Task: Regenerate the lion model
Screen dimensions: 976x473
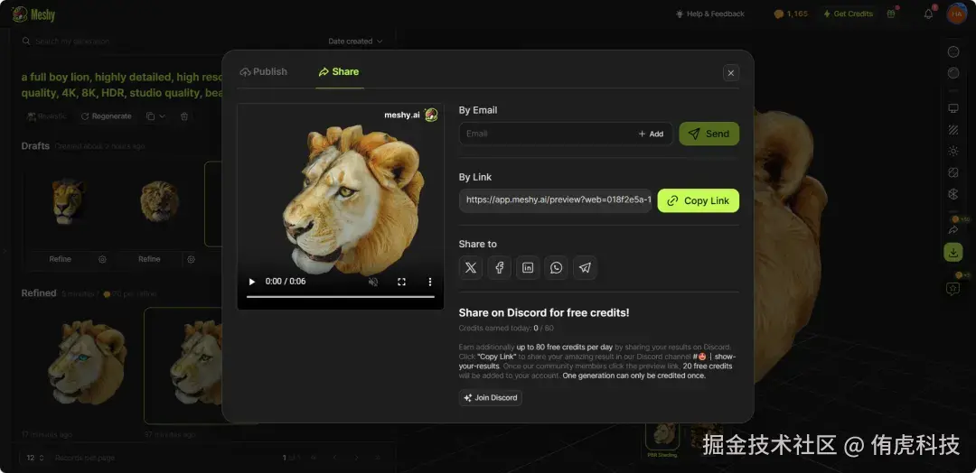Action: [x=107, y=116]
